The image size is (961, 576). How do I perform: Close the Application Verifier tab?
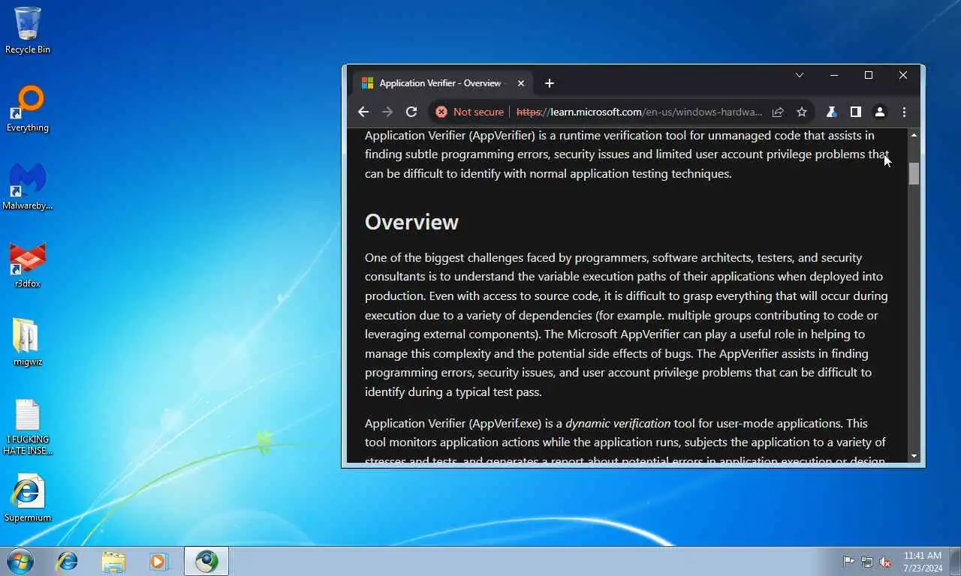[521, 83]
